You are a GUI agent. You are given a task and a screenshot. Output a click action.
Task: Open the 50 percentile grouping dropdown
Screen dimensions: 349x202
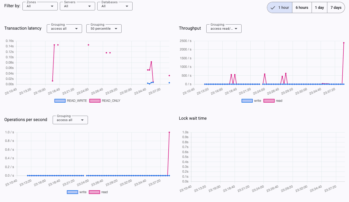104,29
